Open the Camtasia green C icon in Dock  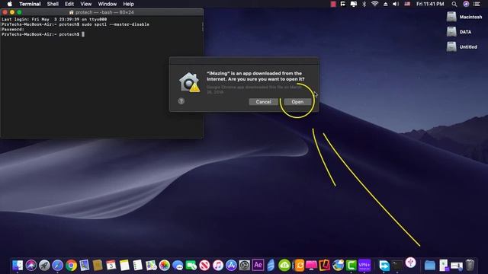(351, 266)
